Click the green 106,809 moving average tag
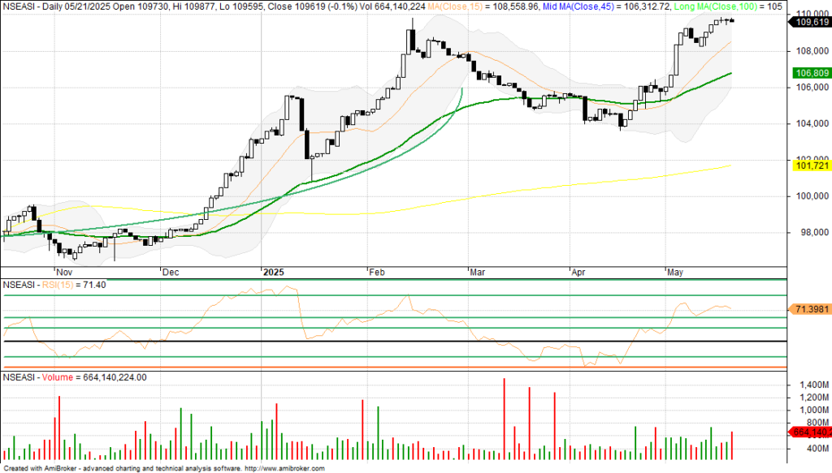The height and width of the screenshot is (473, 832). 809,73
